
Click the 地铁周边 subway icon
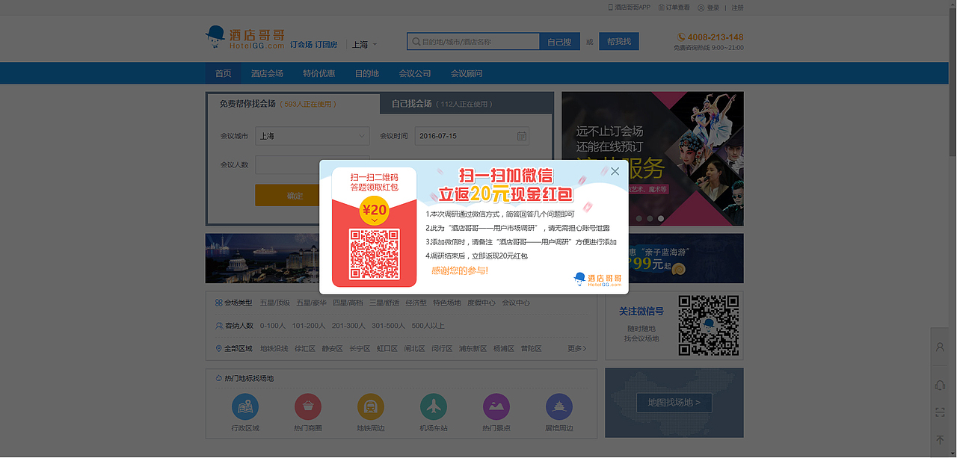[371, 407]
